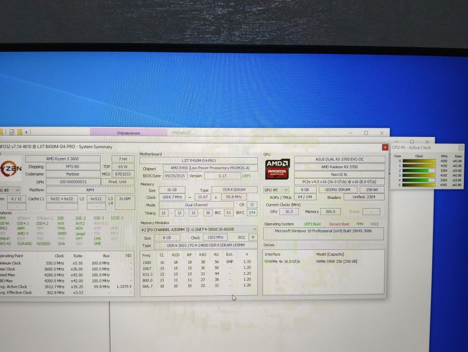This screenshot has width=468, height=352.
Task: Click the HWiNFO32 title in the Explorer window
Action: click(x=181, y=133)
